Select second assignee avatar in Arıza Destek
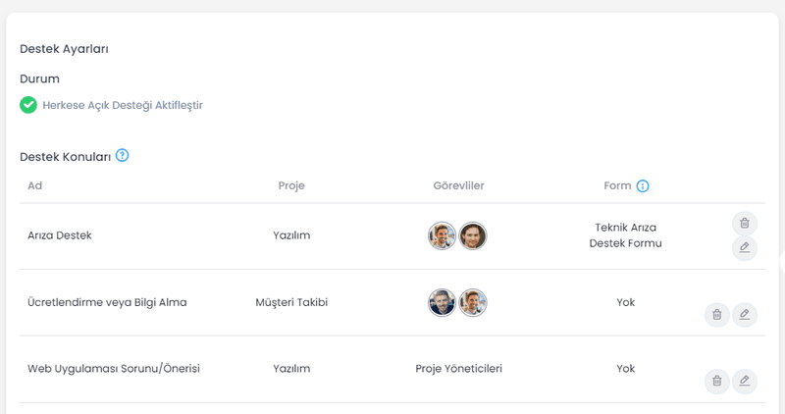The image size is (785, 414). tap(473, 235)
